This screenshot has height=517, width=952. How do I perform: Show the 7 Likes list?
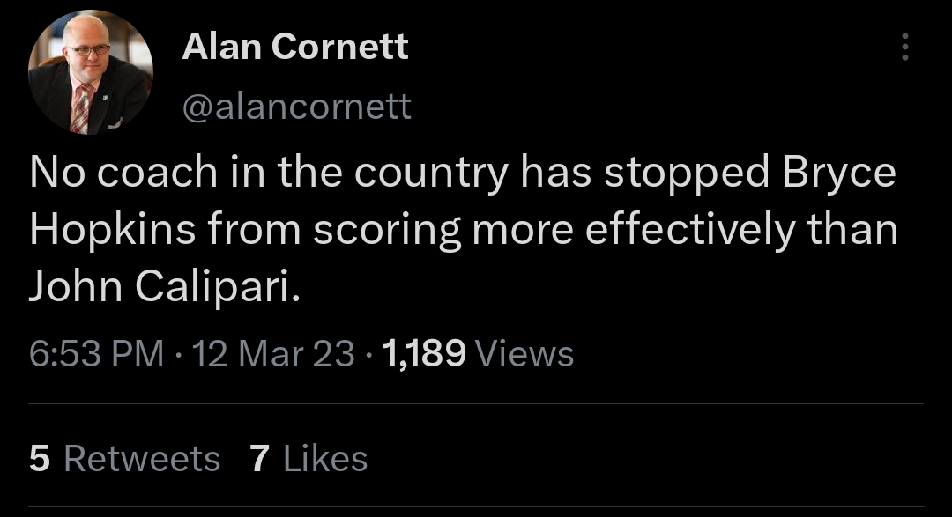[308, 459]
